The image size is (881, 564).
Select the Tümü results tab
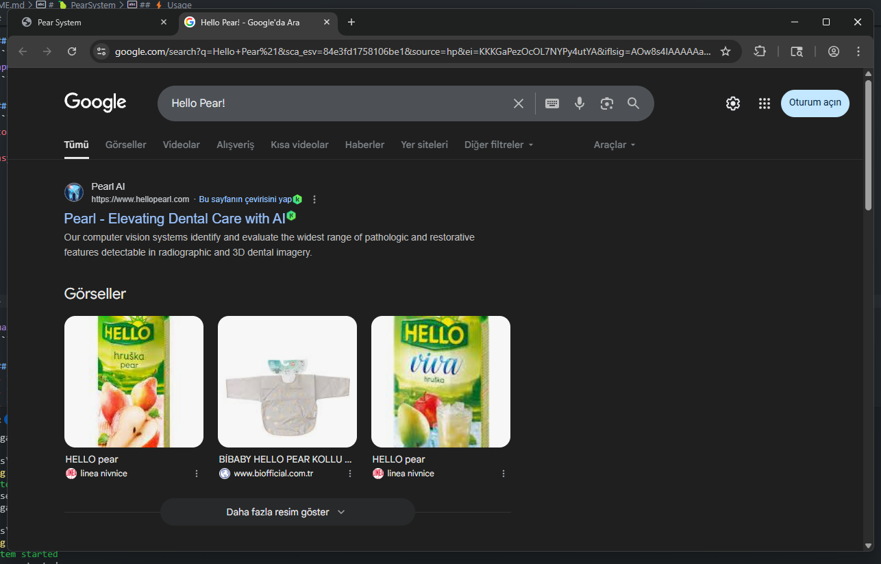[x=77, y=145]
